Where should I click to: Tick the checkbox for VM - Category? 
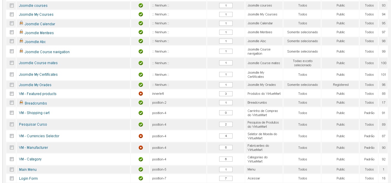[x=12, y=159]
